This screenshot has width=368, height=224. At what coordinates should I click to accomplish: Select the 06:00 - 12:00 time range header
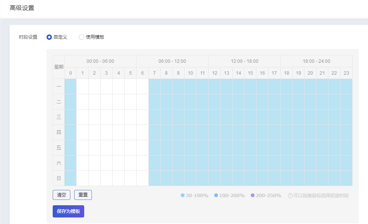point(172,61)
